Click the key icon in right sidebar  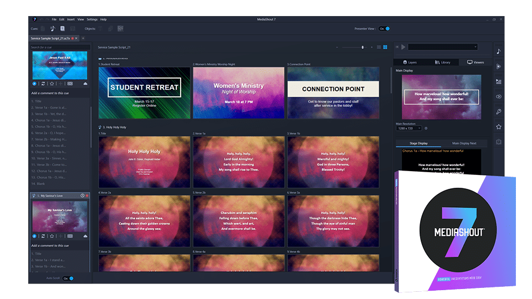tap(499, 112)
